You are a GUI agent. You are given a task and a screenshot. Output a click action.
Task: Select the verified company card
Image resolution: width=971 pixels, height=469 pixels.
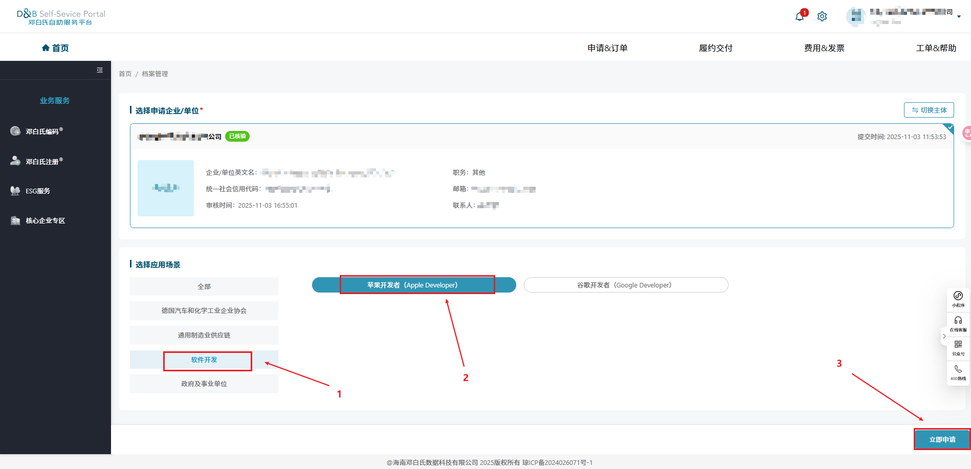pos(541,175)
